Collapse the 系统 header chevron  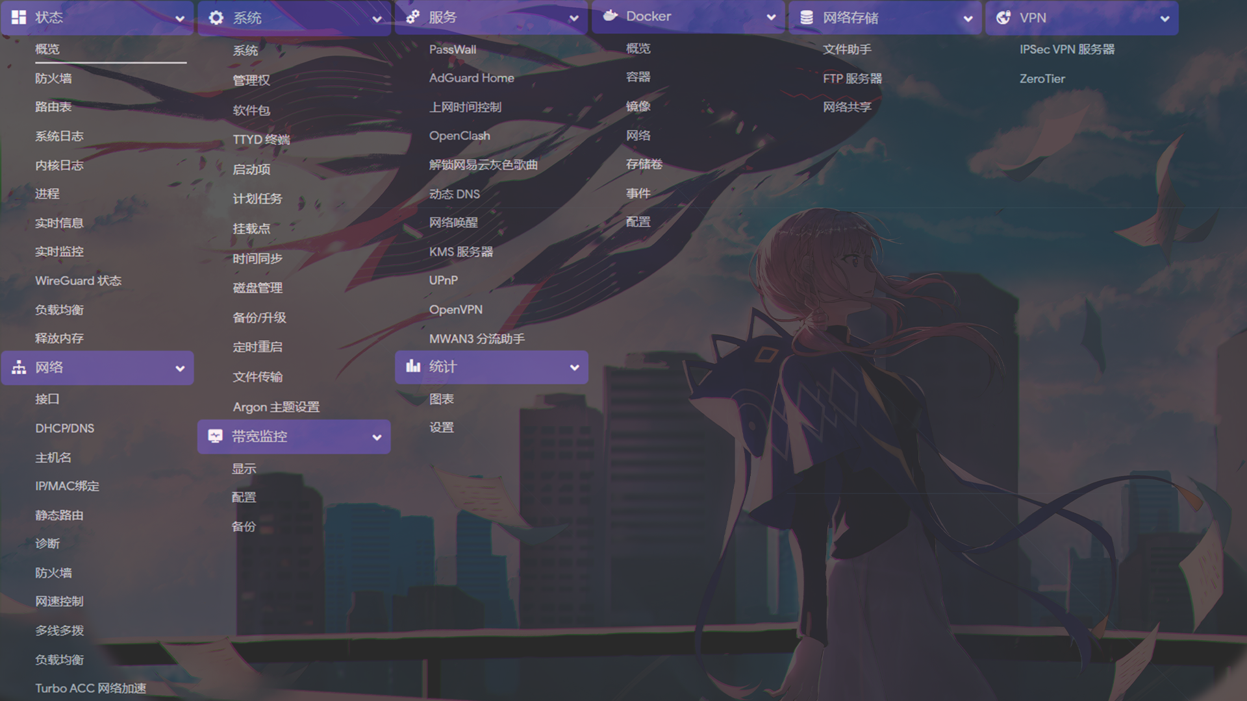click(377, 19)
